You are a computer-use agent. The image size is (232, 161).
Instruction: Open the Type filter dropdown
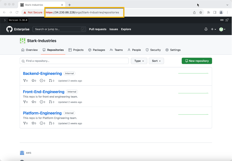(139, 61)
